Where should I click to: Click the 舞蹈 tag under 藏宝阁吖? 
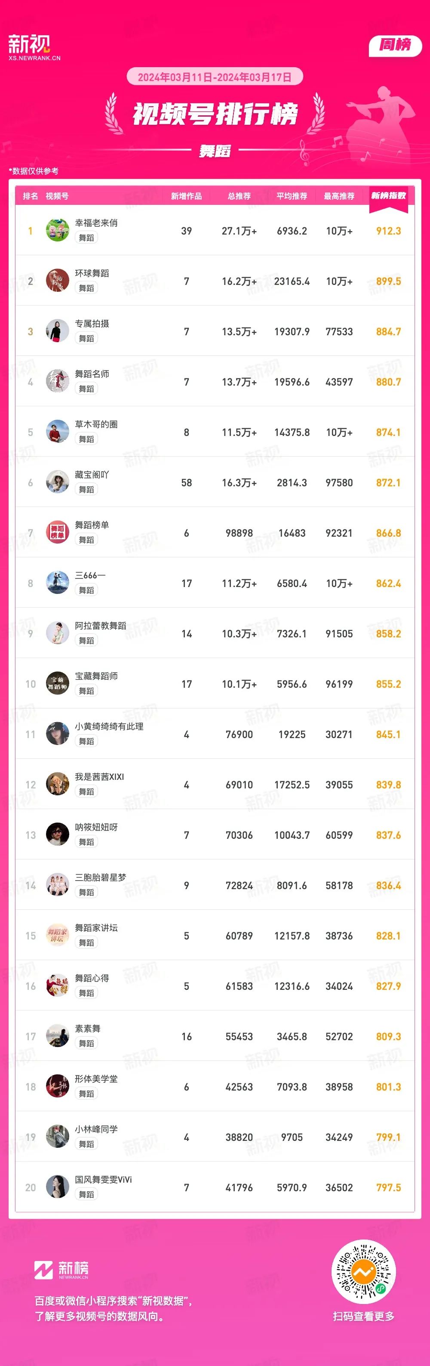[86, 489]
